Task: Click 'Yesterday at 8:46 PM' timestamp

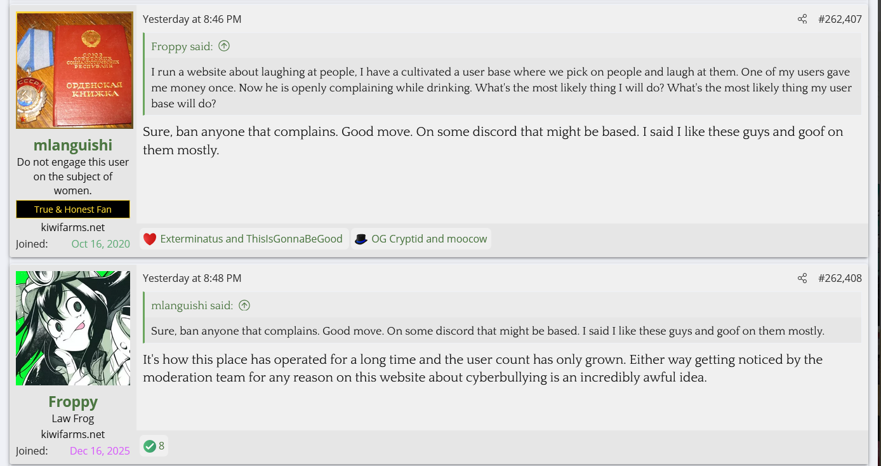Action: [x=192, y=19]
